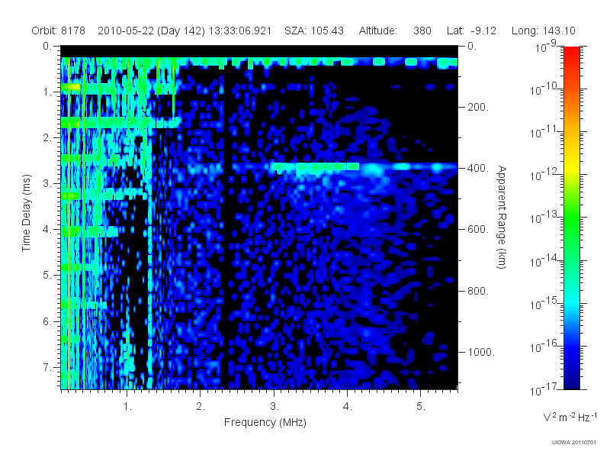This screenshot has width=610, height=458.
Task: Click the Frequency (MHz) axis title
Action: [265, 423]
